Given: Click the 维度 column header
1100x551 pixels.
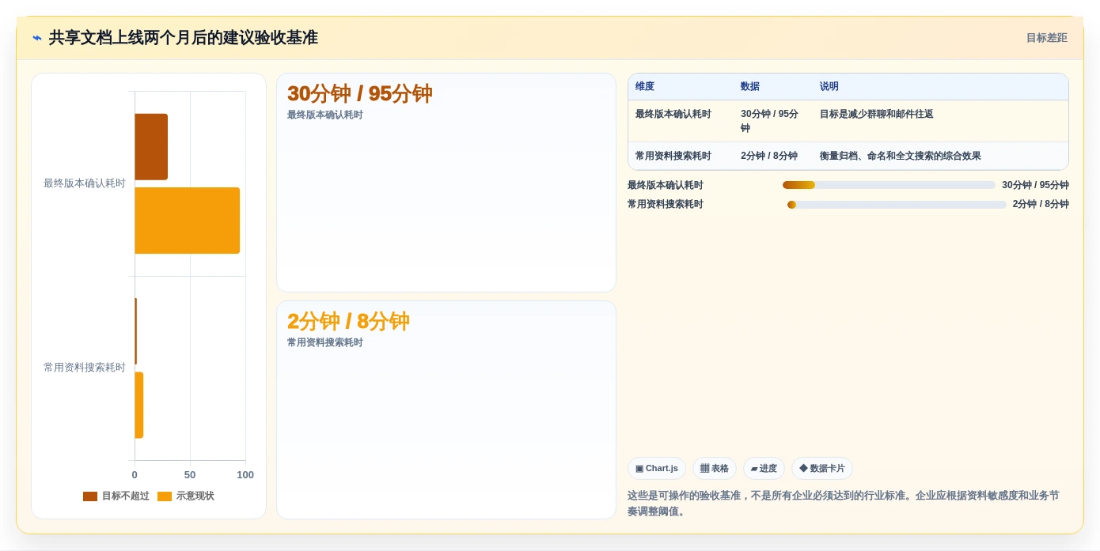Looking at the screenshot, I should click(645, 87).
